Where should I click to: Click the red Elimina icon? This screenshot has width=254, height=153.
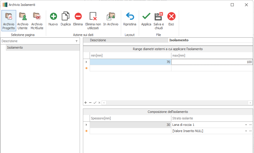(78, 17)
